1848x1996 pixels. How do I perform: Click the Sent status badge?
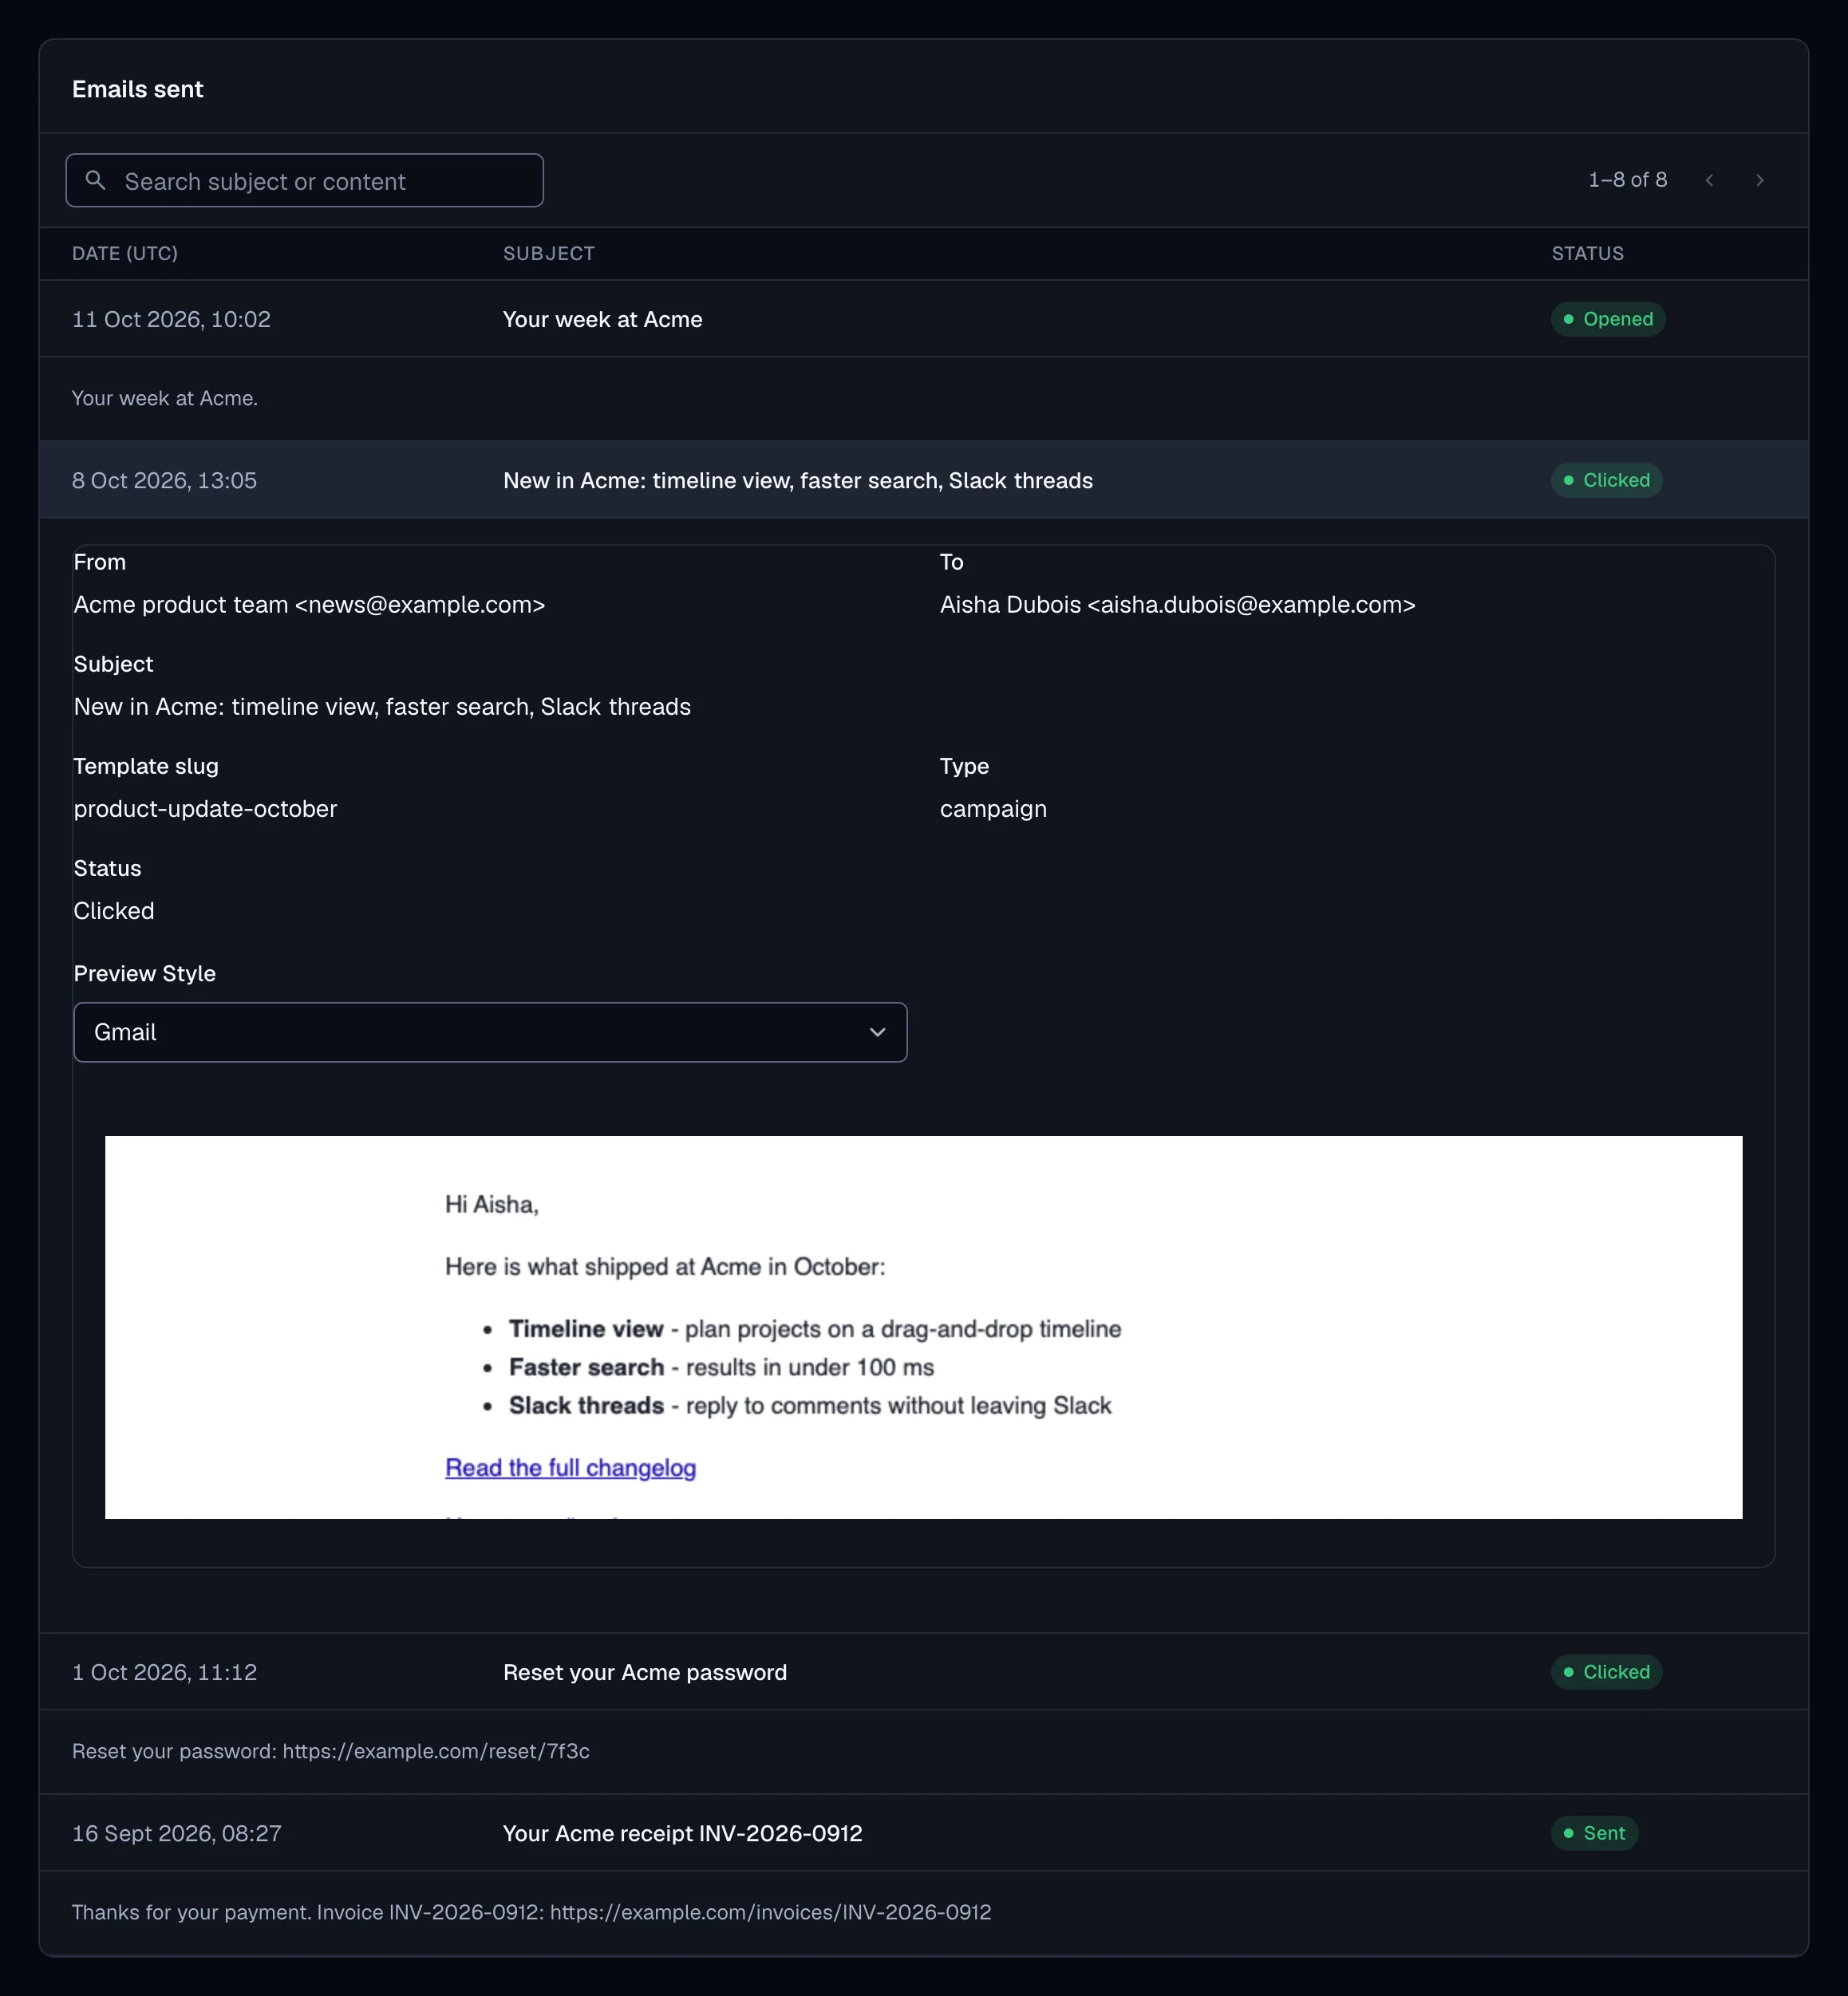1594,1833
